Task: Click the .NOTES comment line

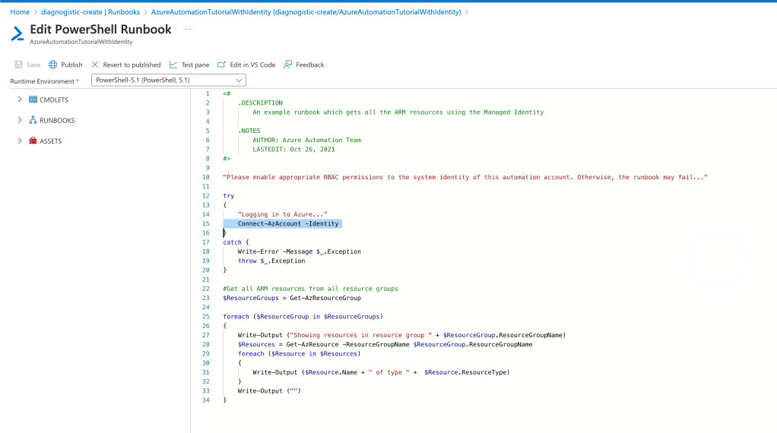Action: click(x=249, y=131)
